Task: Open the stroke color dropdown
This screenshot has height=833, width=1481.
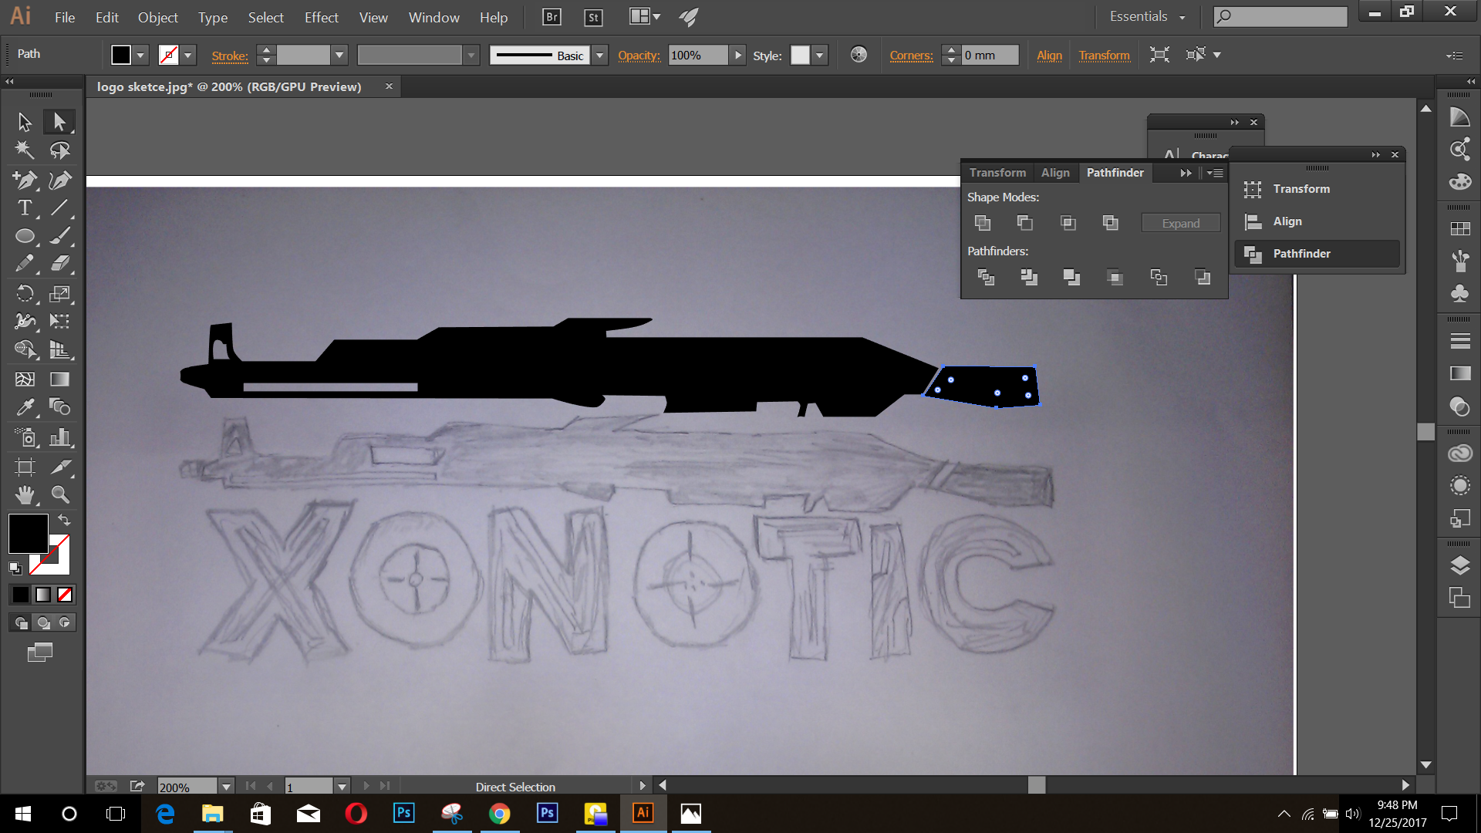Action: coord(187,56)
